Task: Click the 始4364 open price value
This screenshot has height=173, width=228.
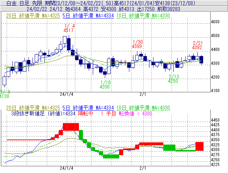Action: (73, 9)
